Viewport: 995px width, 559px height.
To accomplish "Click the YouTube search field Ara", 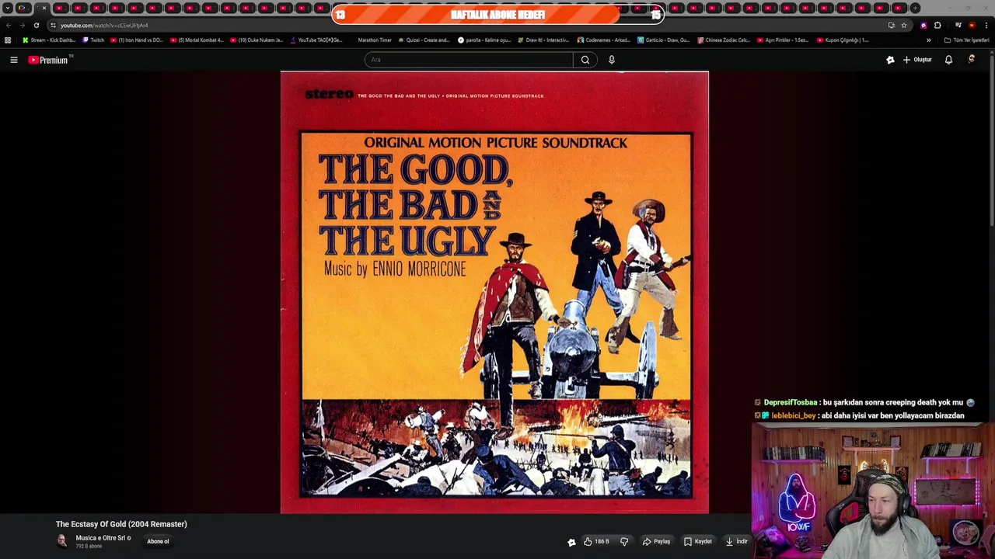I will (469, 60).
